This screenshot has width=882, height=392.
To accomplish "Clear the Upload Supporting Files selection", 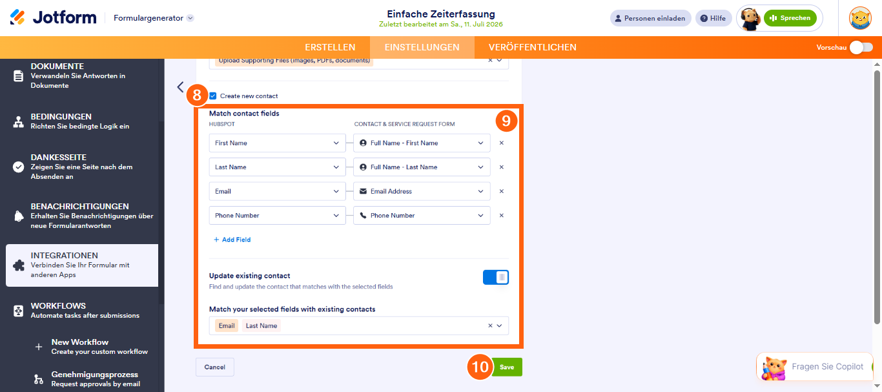I will (490, 60).
